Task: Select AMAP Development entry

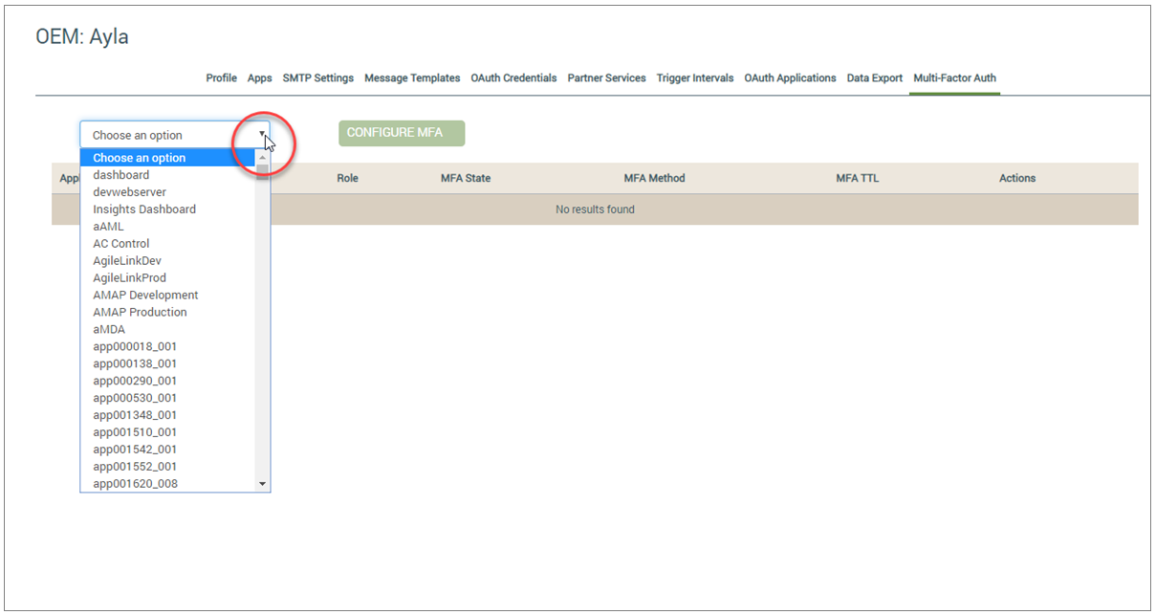Action: (x=167, y=296)
